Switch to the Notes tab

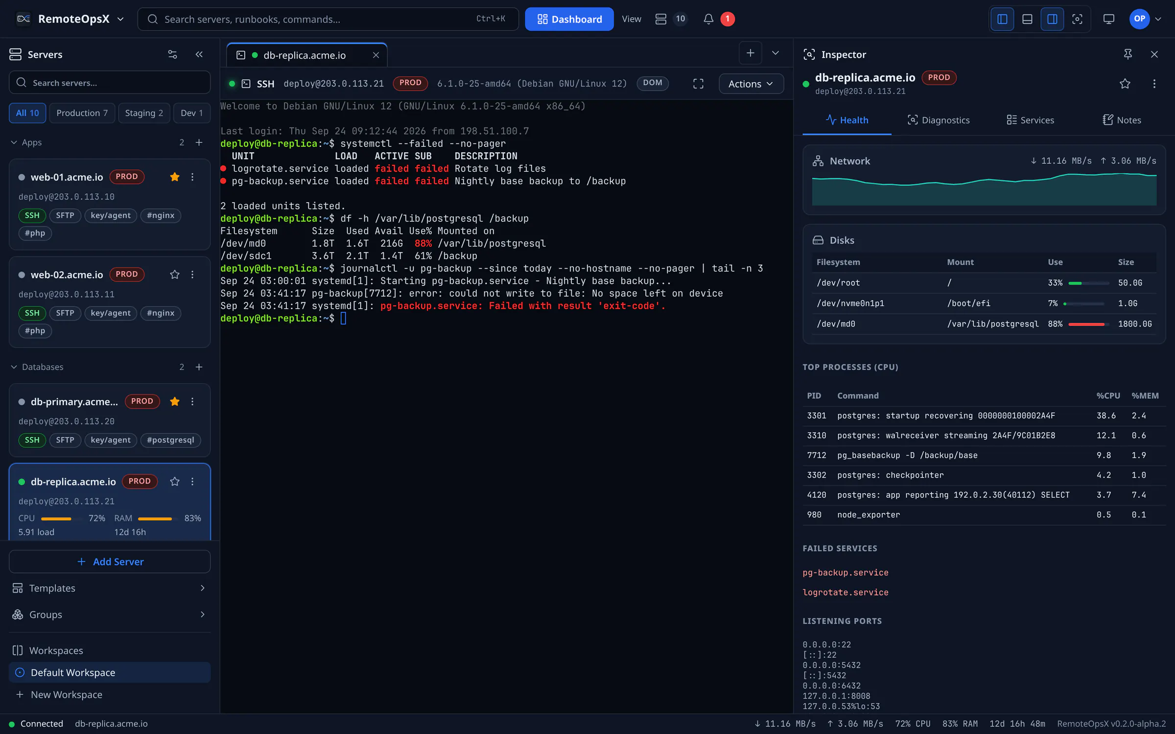click(1122, 120)
